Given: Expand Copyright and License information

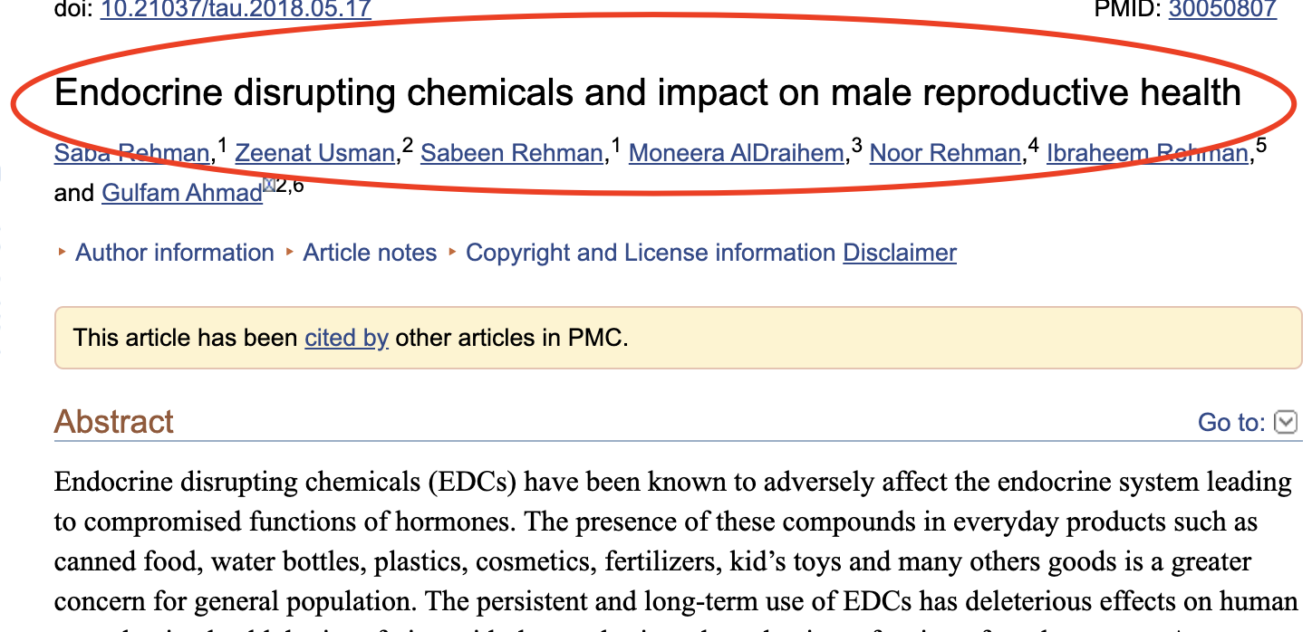Looking at the screenshot, I should click(x=651, y=253).
